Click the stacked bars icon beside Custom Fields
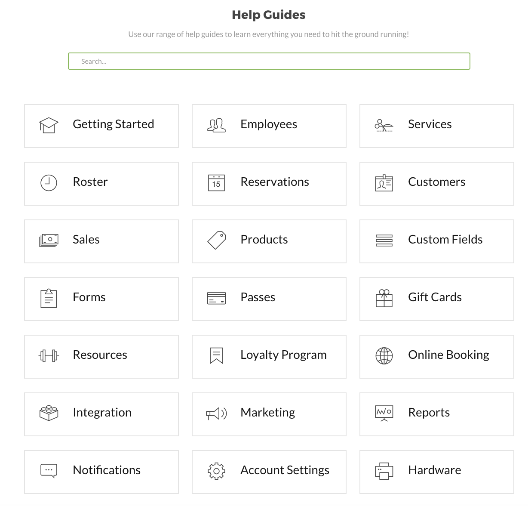This screenshot has height=506, width=528. [384, 241]
